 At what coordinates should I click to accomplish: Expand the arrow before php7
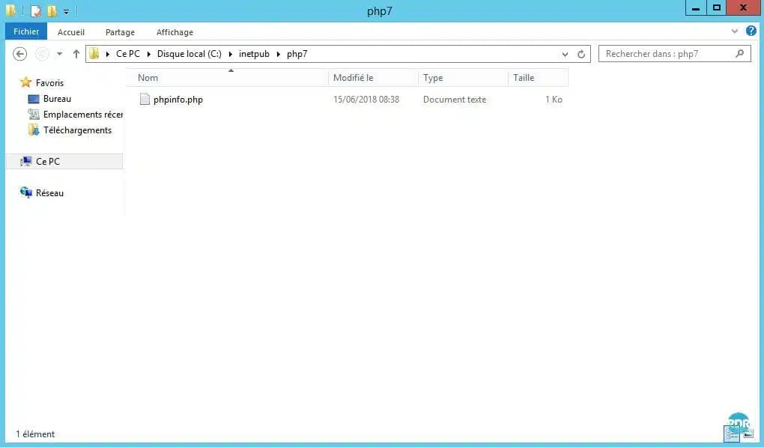click(x=278, y=54)
